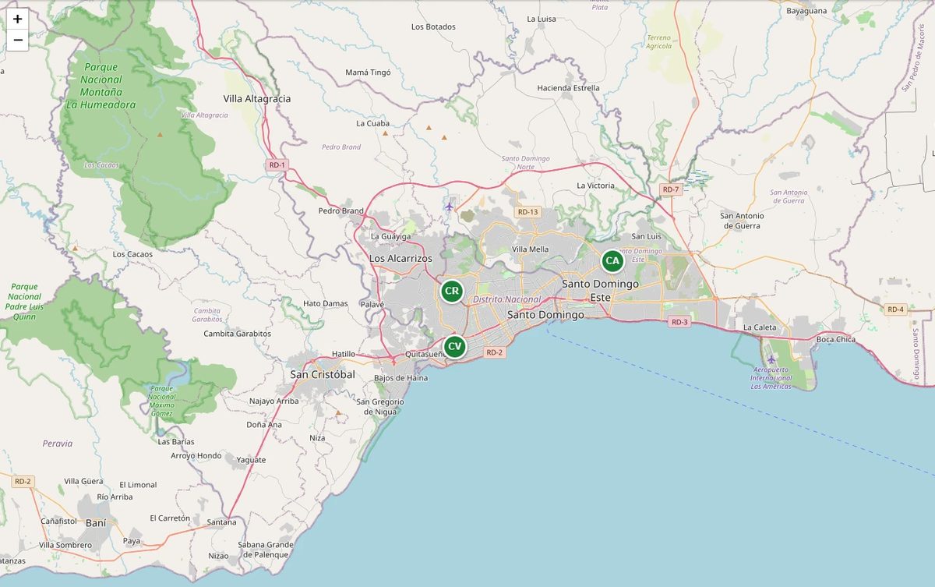The width and height of the screenshot is (935, 587).
Task: Click the RD-13 highway shield
Action: click(527, 212)
